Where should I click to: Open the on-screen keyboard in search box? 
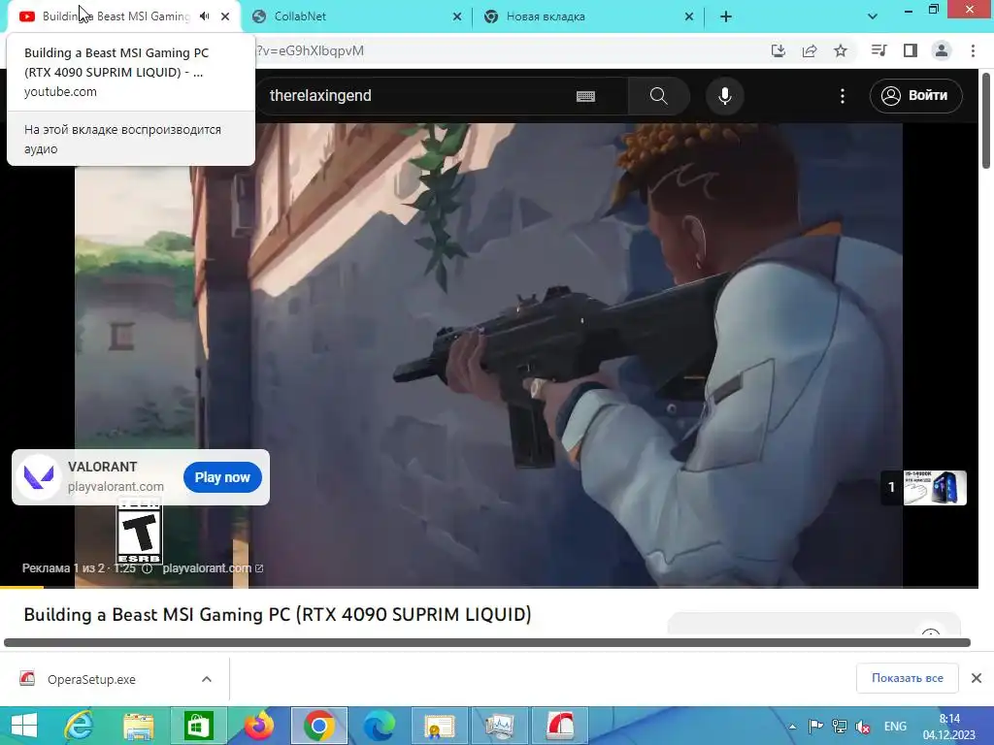click(x=585, y=96)
